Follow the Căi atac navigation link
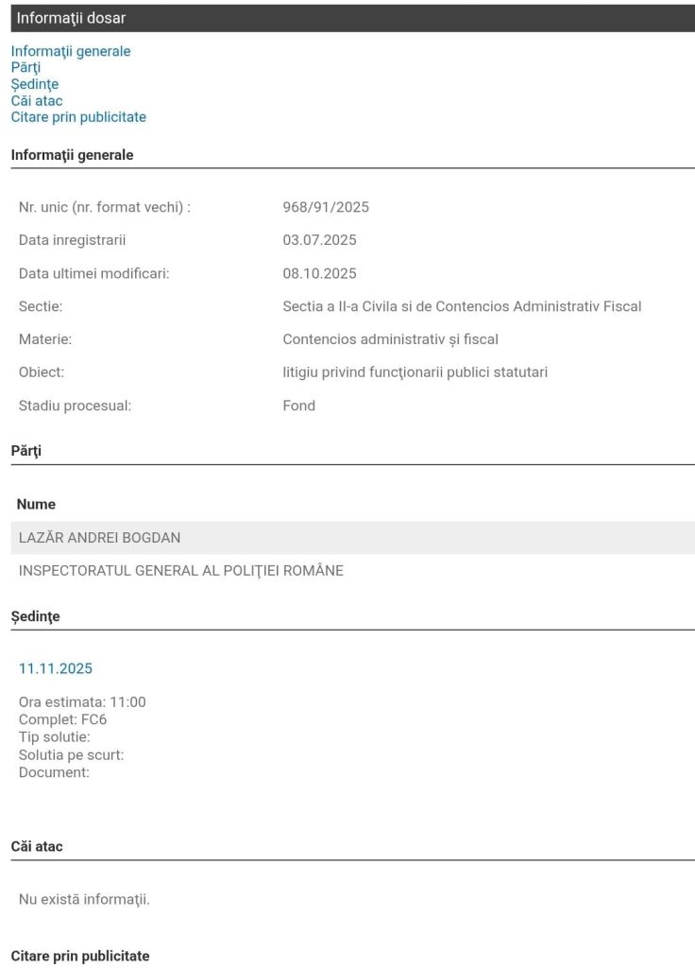 (x=37, y=100)
